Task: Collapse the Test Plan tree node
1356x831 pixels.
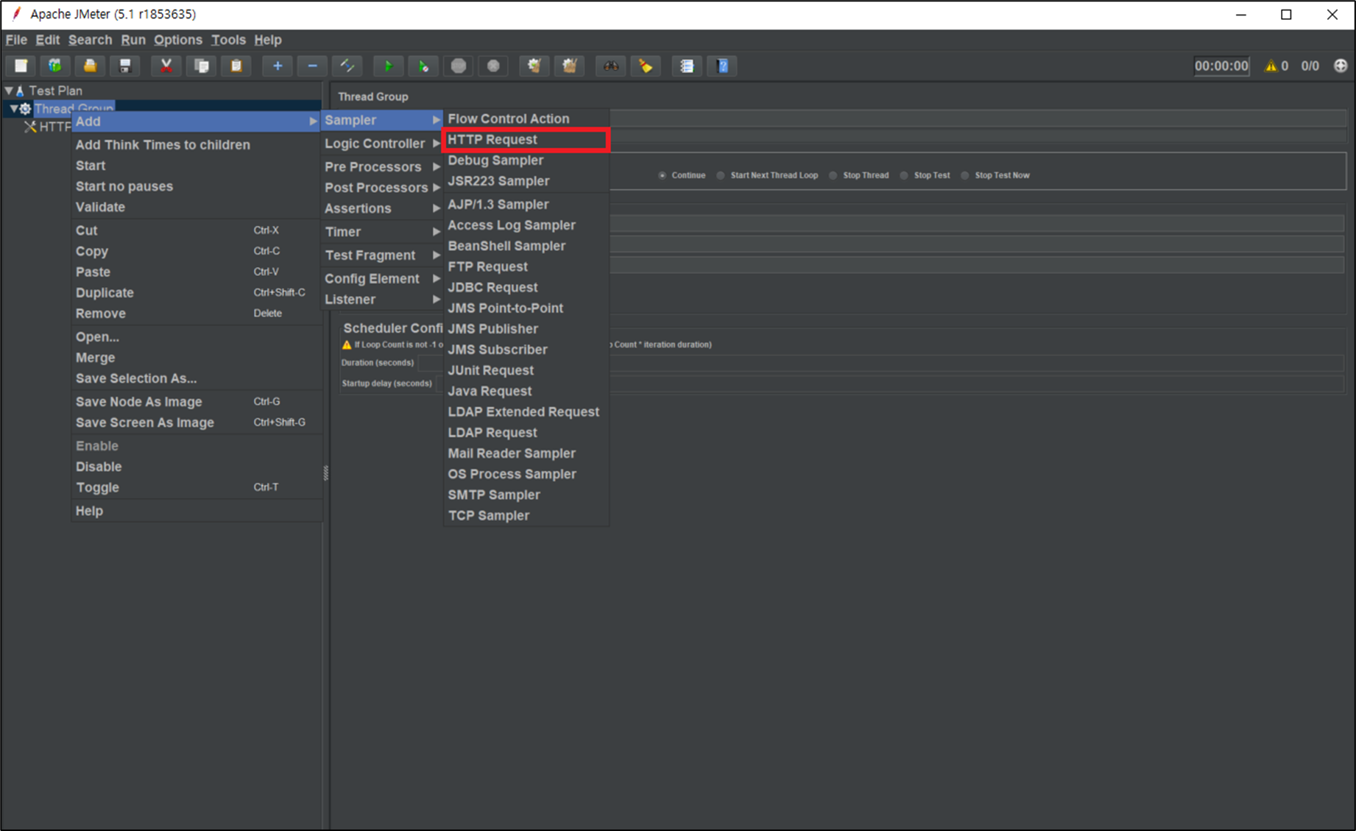Action: [x=9, y=91]
